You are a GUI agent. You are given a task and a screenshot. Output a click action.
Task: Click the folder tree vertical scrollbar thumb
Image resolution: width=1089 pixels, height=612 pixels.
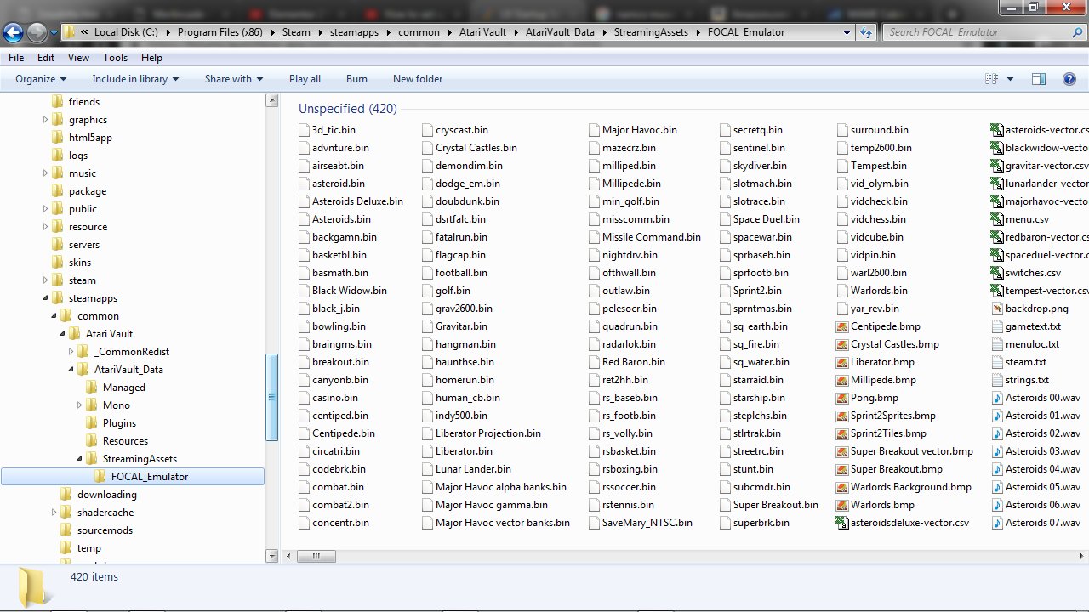point(272,397)
